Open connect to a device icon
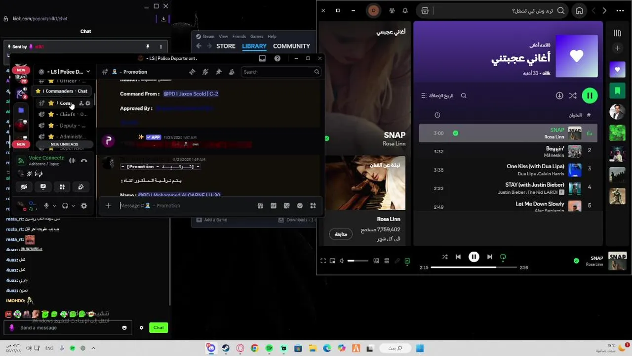632x356 pixels. [x=376, y=261]
